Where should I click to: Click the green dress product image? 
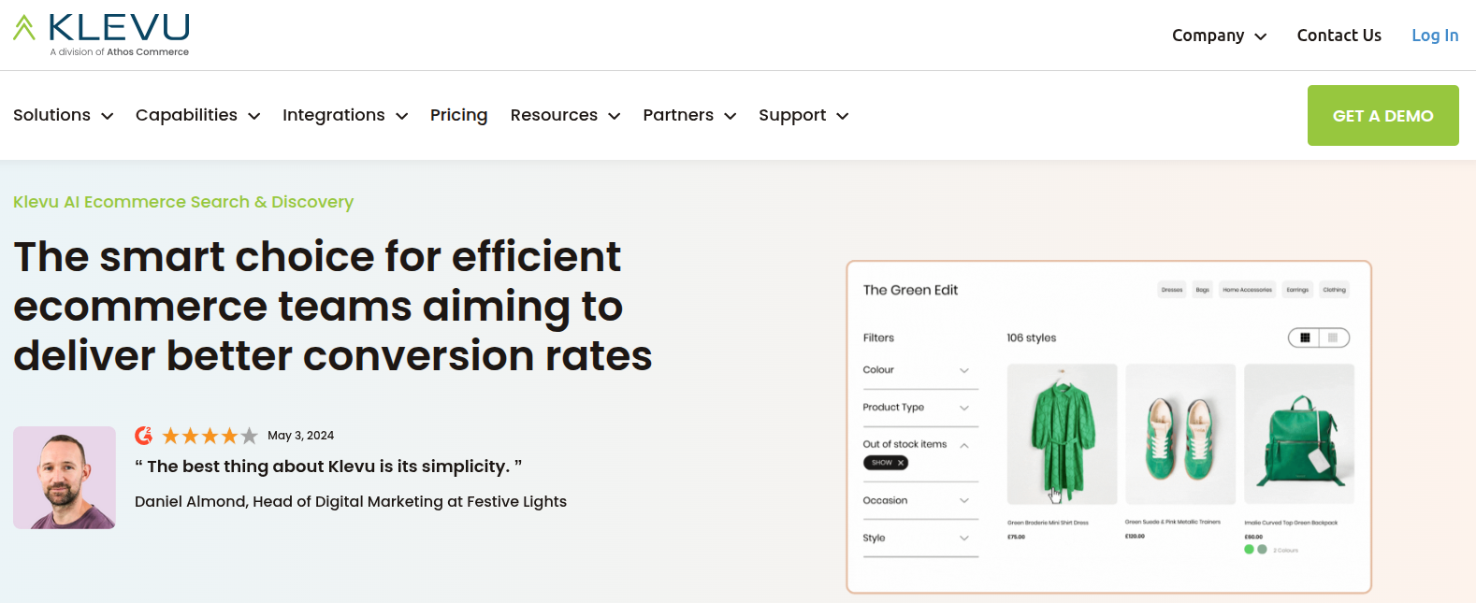pyautogui.click(x=1062, y=434)
